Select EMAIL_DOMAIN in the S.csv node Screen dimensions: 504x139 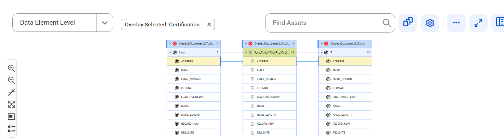pyautogui.click(x=194, y=79)
